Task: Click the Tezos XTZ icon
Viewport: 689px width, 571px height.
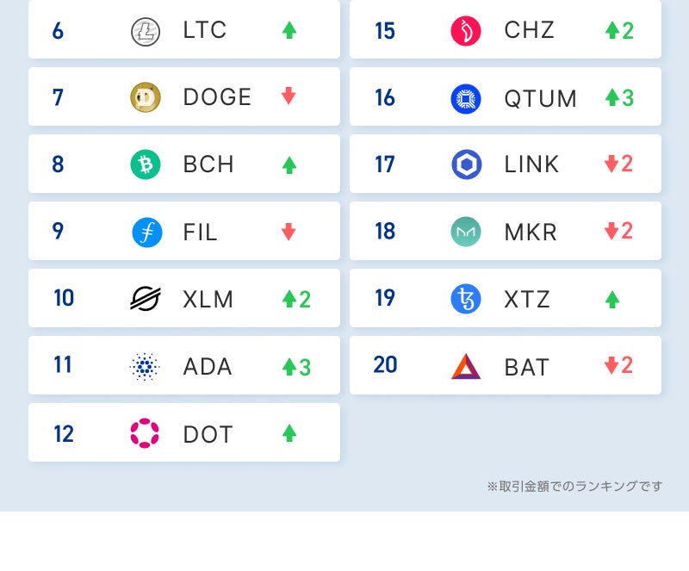Action: (x=466, y=299)
